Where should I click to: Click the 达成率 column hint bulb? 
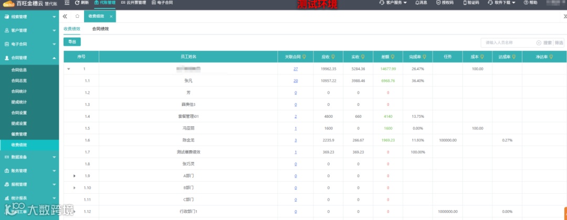pyautogui.click(x=513, y=57)
